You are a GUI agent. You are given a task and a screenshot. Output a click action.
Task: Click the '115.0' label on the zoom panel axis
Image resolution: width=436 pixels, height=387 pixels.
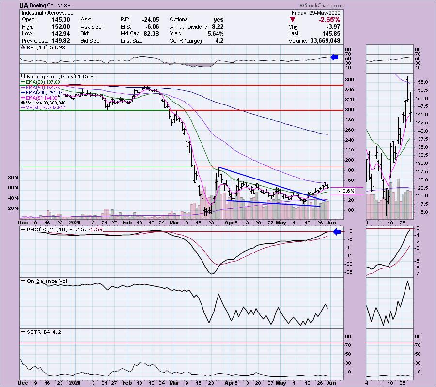coord(422,212)
